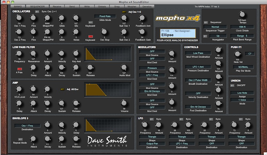
Task: Click the fourth LFO Frequency knob
Action: point(234,125)
